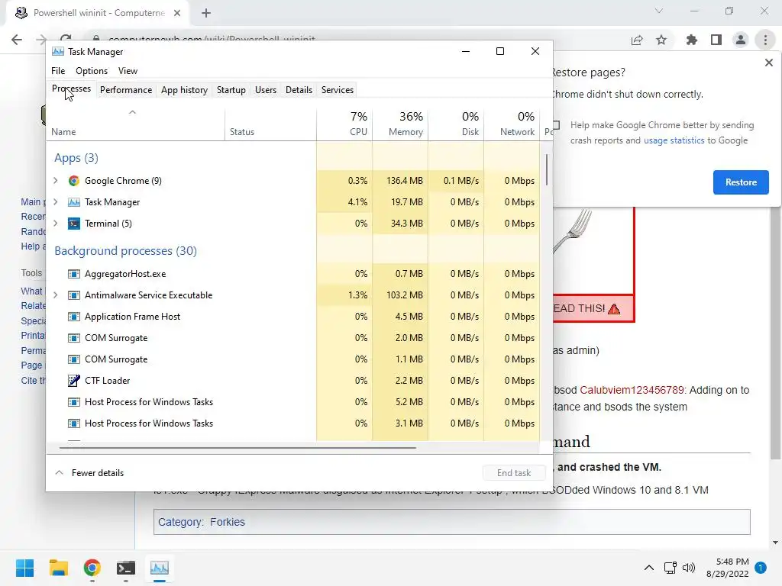
Task: Open the File menu in Task Manager
Action: [58, 71]
